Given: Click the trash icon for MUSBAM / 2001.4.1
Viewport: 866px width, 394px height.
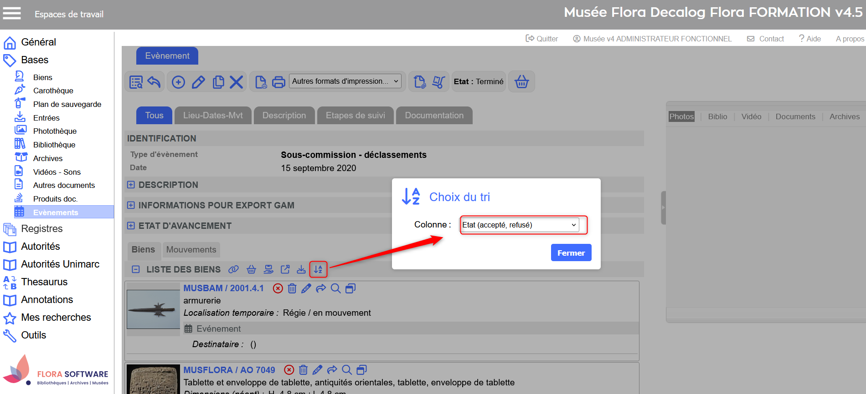Looking at the screenshot, I should (x=292, y=288).
